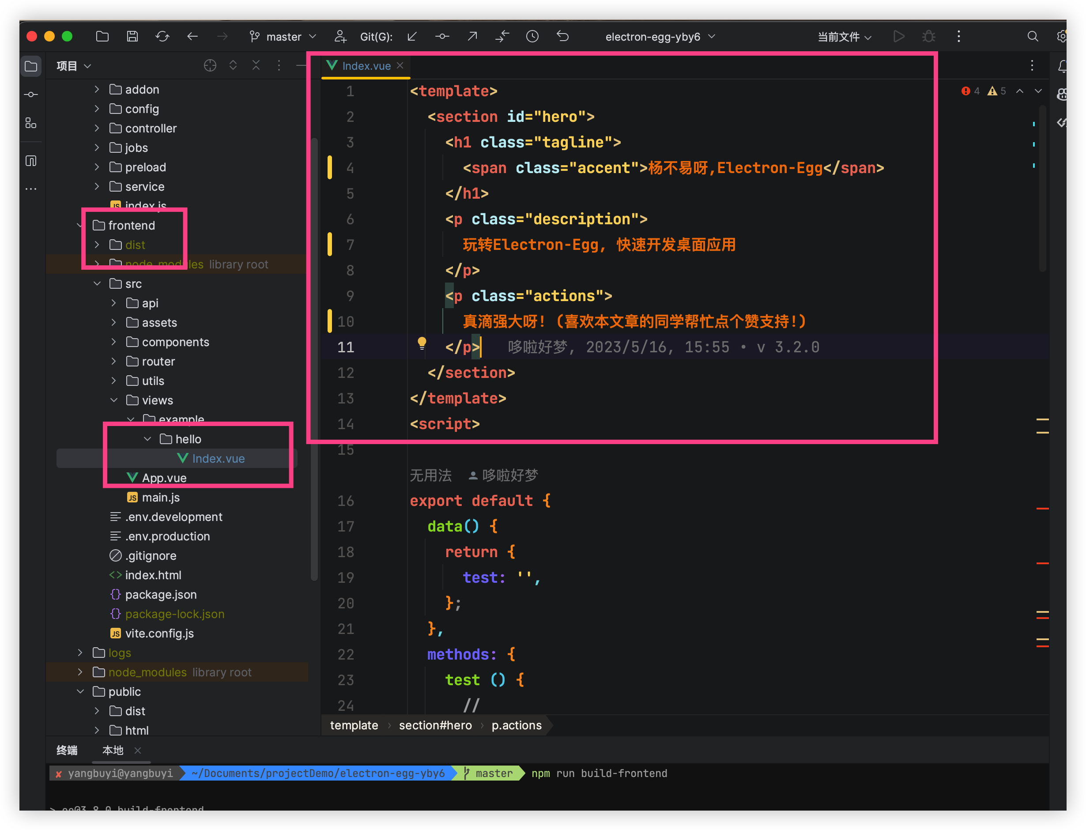This screenshot has height=830, width=1086.
Task: Expand the config folder
Action: tap(97, 109)
